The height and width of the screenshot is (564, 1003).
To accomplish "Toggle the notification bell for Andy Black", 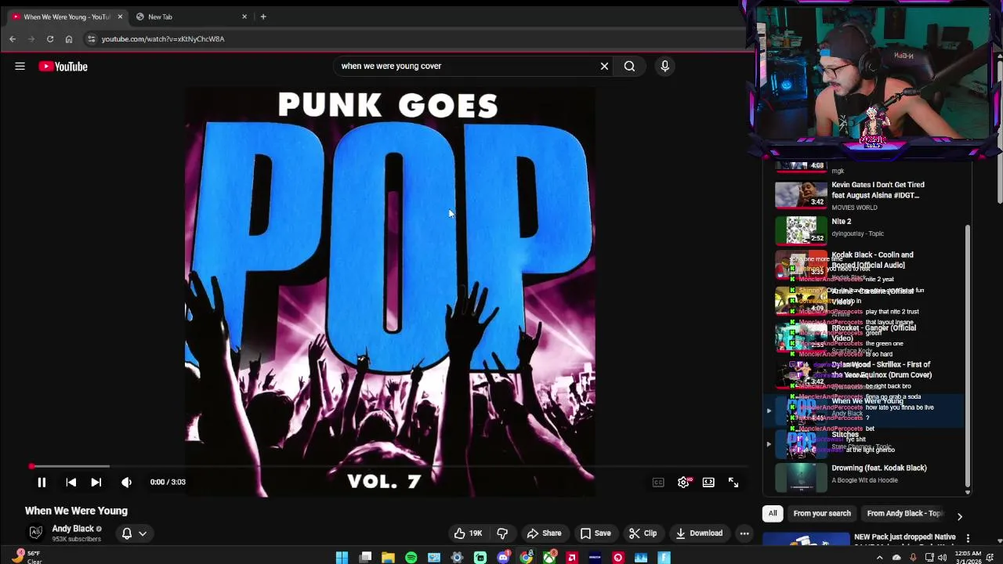I will click(127, 533).
